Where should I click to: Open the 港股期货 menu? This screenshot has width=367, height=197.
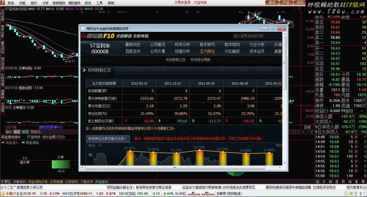pos(59,3)
